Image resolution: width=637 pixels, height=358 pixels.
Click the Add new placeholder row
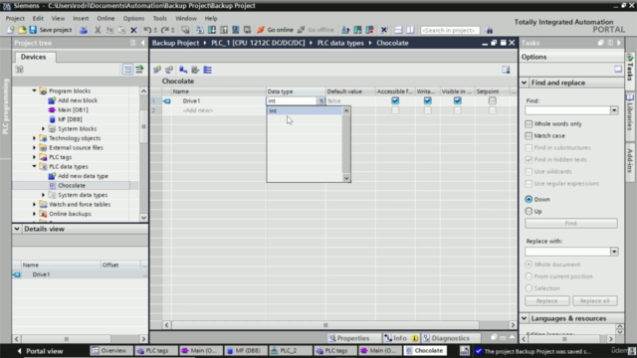coord(198,110)
